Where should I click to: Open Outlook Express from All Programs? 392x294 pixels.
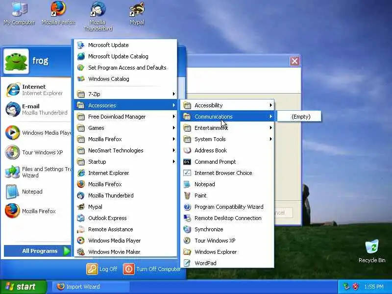(x=125, y=218)
